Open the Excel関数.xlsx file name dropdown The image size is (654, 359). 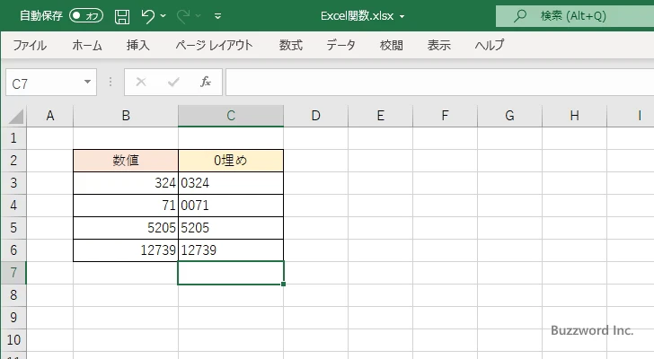pos(402,16)
